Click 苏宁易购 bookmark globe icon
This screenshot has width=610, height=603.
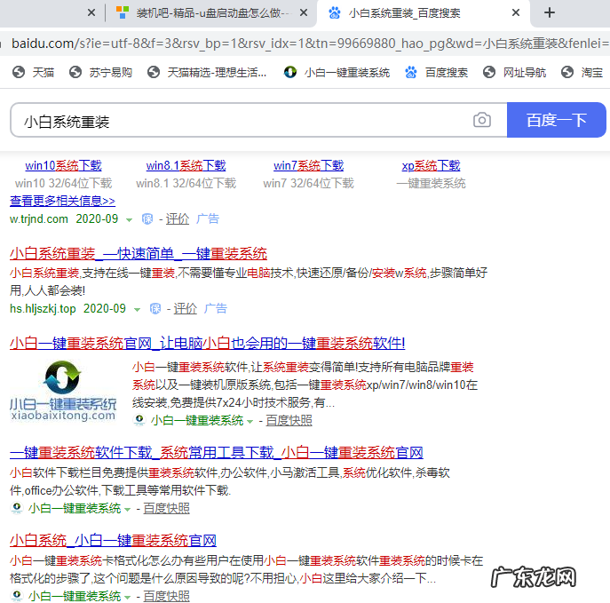coord(75,72)
